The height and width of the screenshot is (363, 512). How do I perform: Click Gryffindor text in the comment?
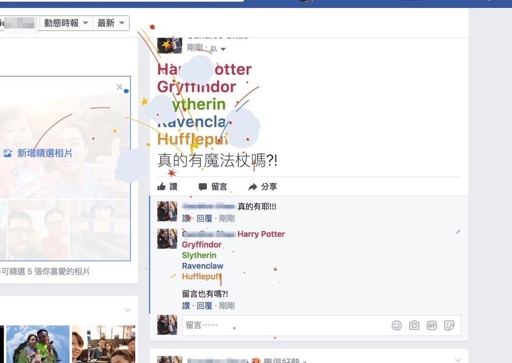click(x=202, y=244)
